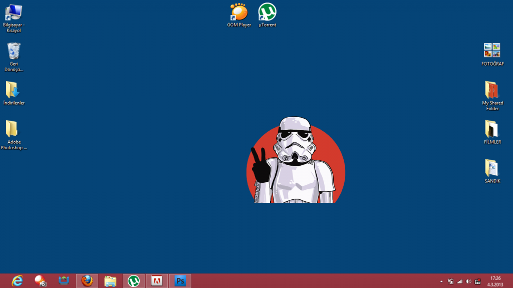Show hidden system tray icons

pyautogui.click(x=441, y=281)
